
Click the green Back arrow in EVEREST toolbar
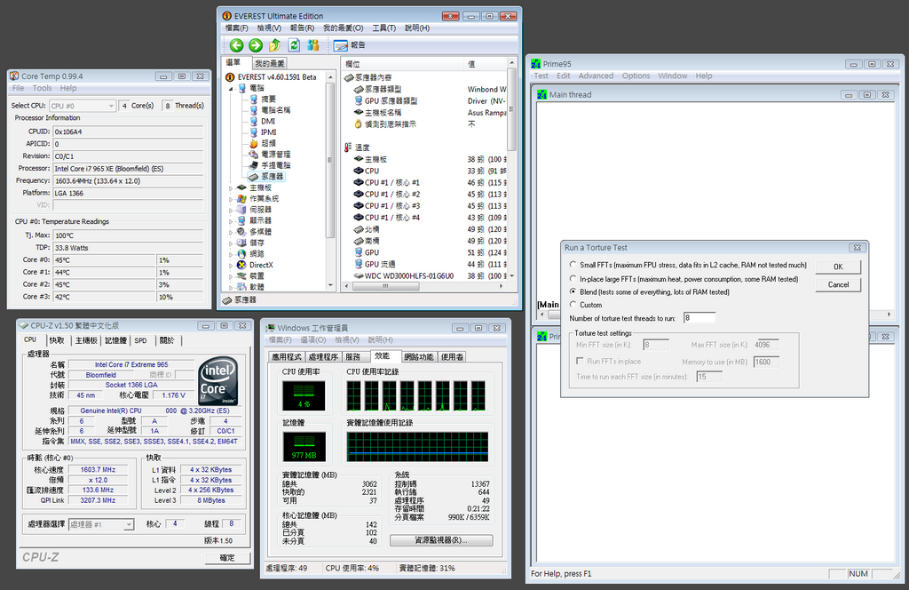point(236,45)
